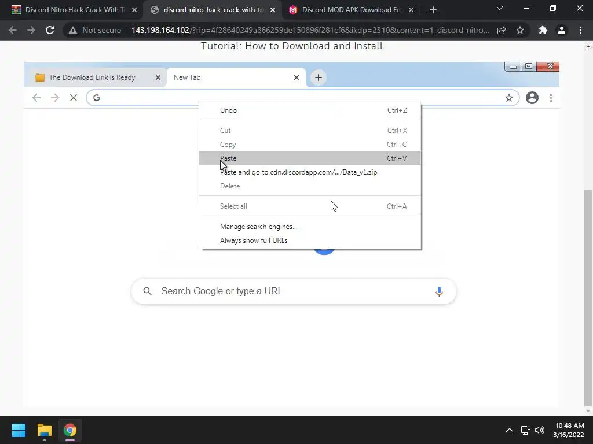
Task: Click the outer address bar URL
Action: 310,30
